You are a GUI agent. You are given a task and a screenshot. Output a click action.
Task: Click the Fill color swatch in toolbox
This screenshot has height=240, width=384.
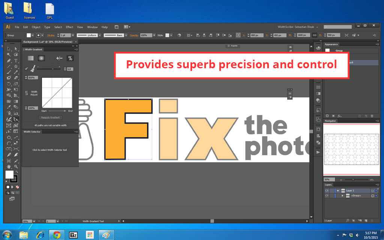(9, 174)
